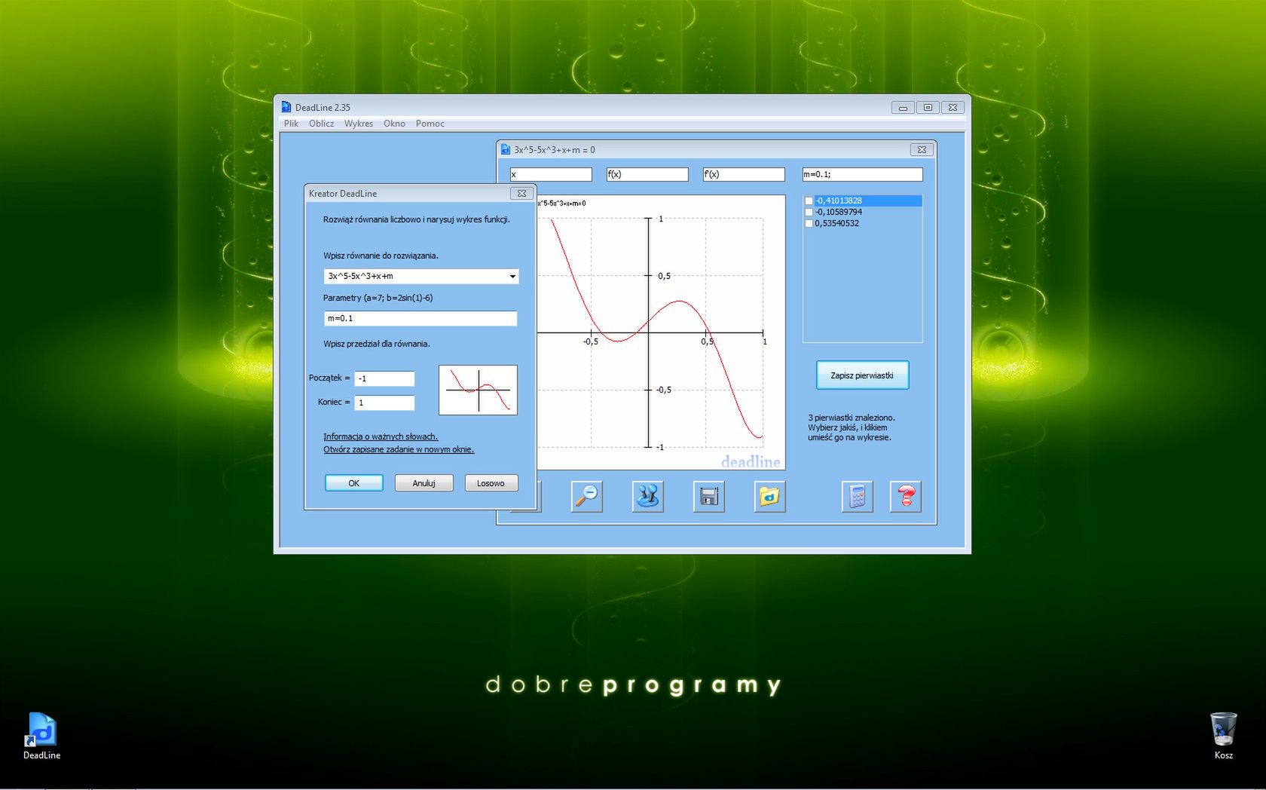This screenshot has height=790, width=1266.
Task: Click the x value field above graph
Action: point(551,174)
